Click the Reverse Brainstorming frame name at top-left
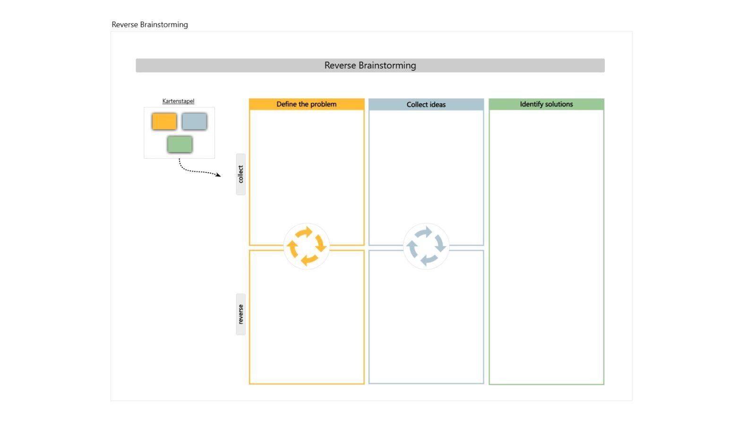Screen dimensions: 756x425 tap(150, 25)
